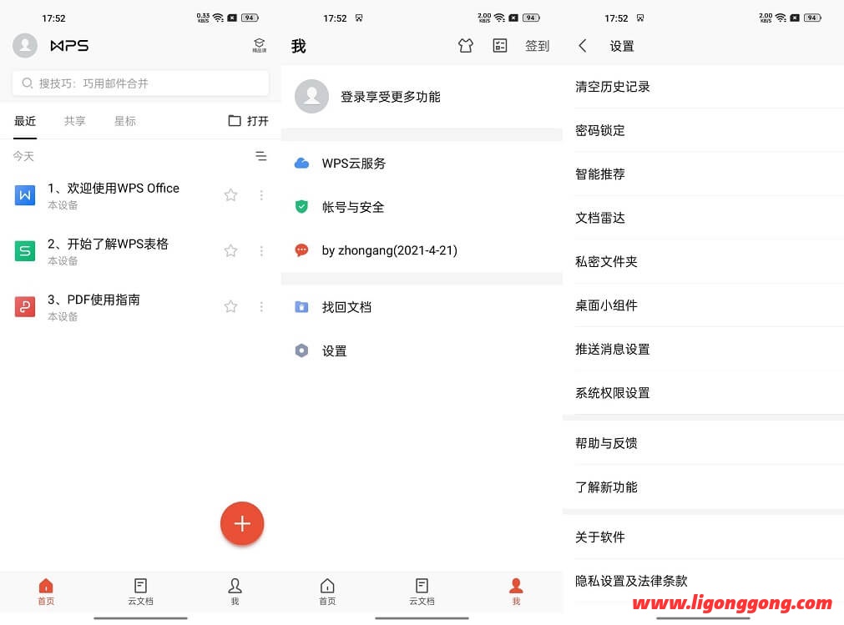Open the graduation cap courses icon
The width and height of the screenshot is (844, 625).
259,45
